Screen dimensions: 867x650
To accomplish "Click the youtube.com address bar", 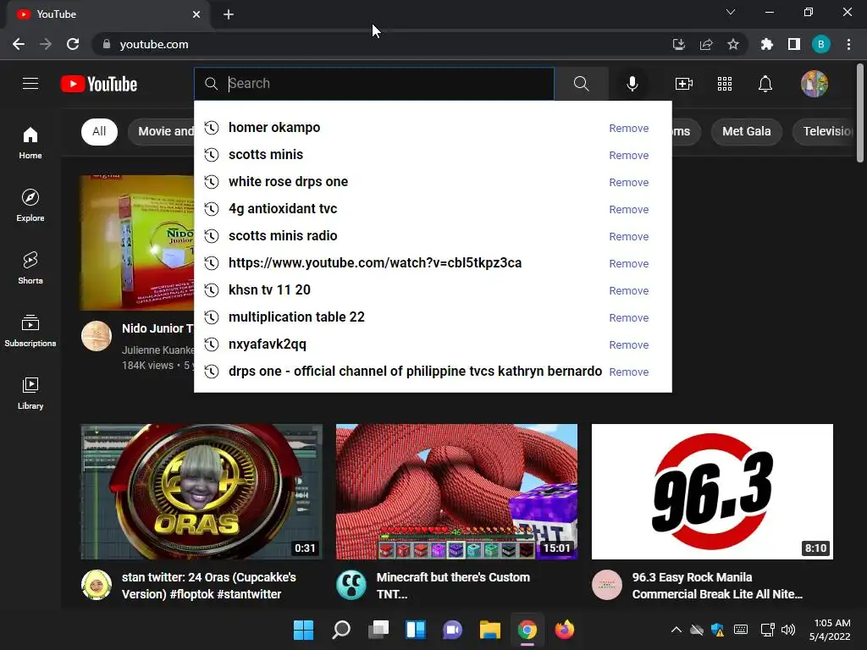I will (x=382, y=44).
